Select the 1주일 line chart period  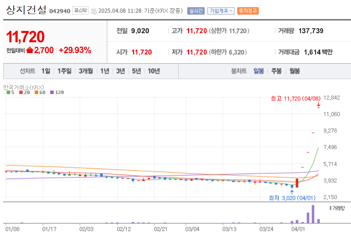65,71
